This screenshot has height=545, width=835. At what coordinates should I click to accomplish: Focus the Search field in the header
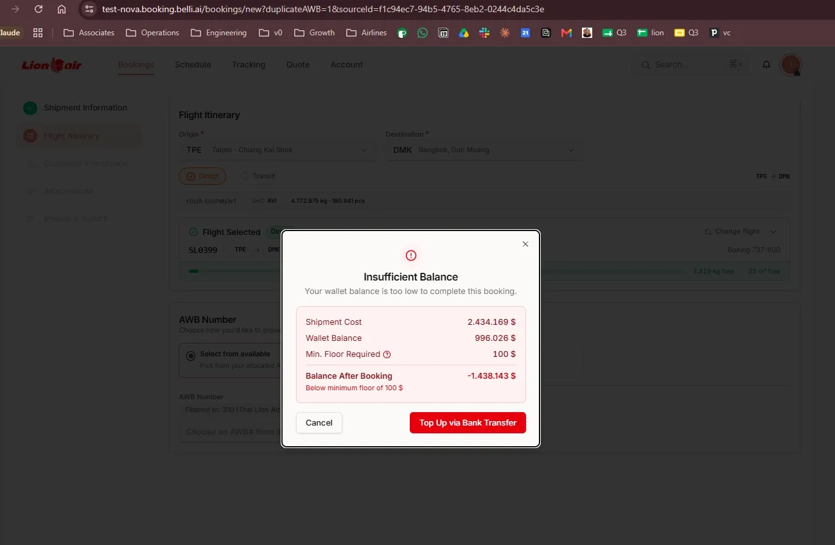[x=691, y=65]
